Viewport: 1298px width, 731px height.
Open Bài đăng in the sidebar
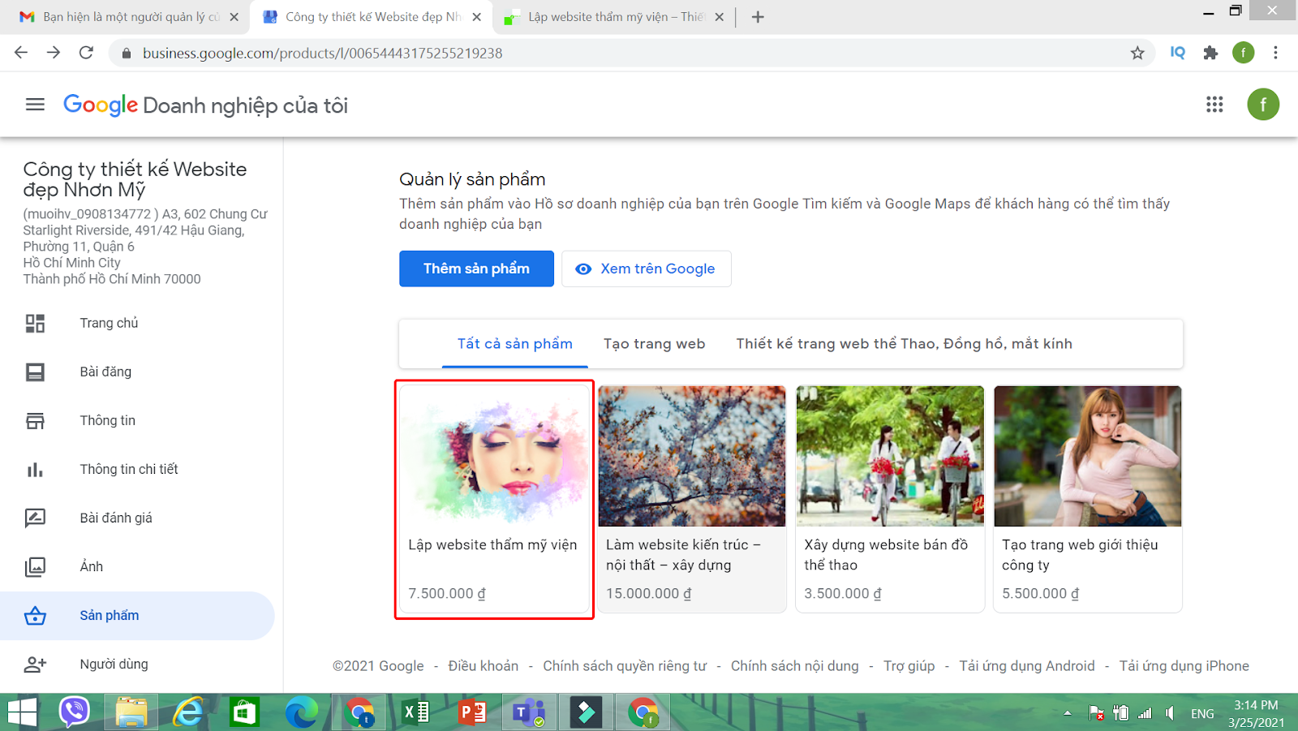105,372
